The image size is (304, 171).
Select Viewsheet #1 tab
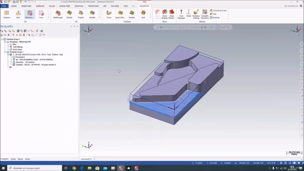click(86, 159)
